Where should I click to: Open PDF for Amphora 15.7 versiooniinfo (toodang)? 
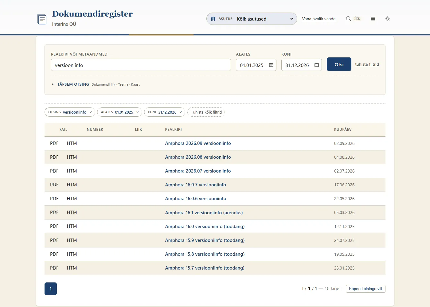(x=54, y=268)
